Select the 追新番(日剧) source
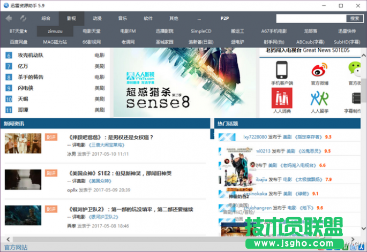367x252 pixels. [201, 42]
